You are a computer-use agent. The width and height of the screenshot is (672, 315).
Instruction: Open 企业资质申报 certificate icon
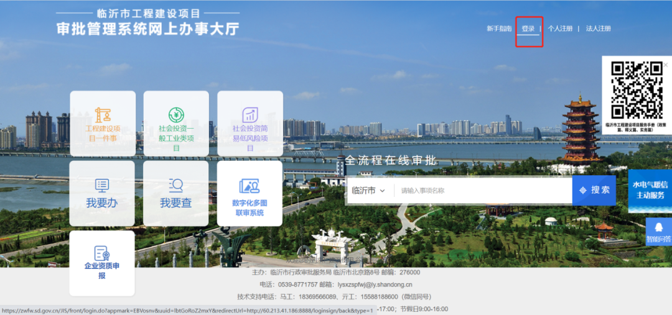tap(102, 253)
